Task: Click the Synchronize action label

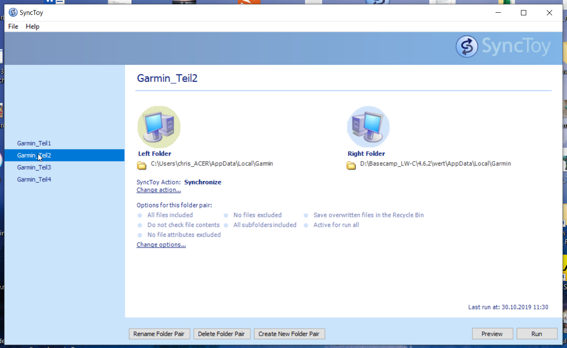Action: click(203, 182)
